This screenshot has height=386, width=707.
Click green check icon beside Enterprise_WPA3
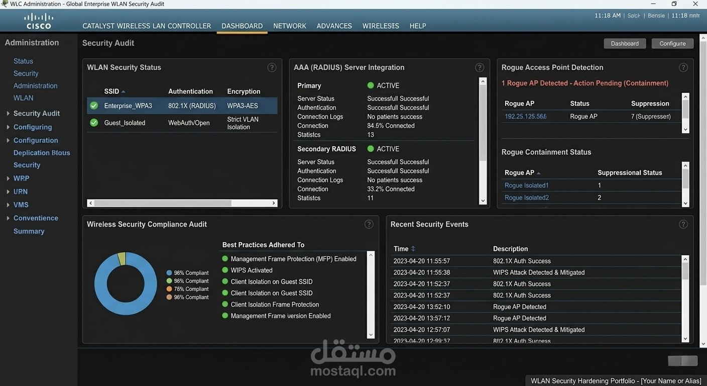94,106
